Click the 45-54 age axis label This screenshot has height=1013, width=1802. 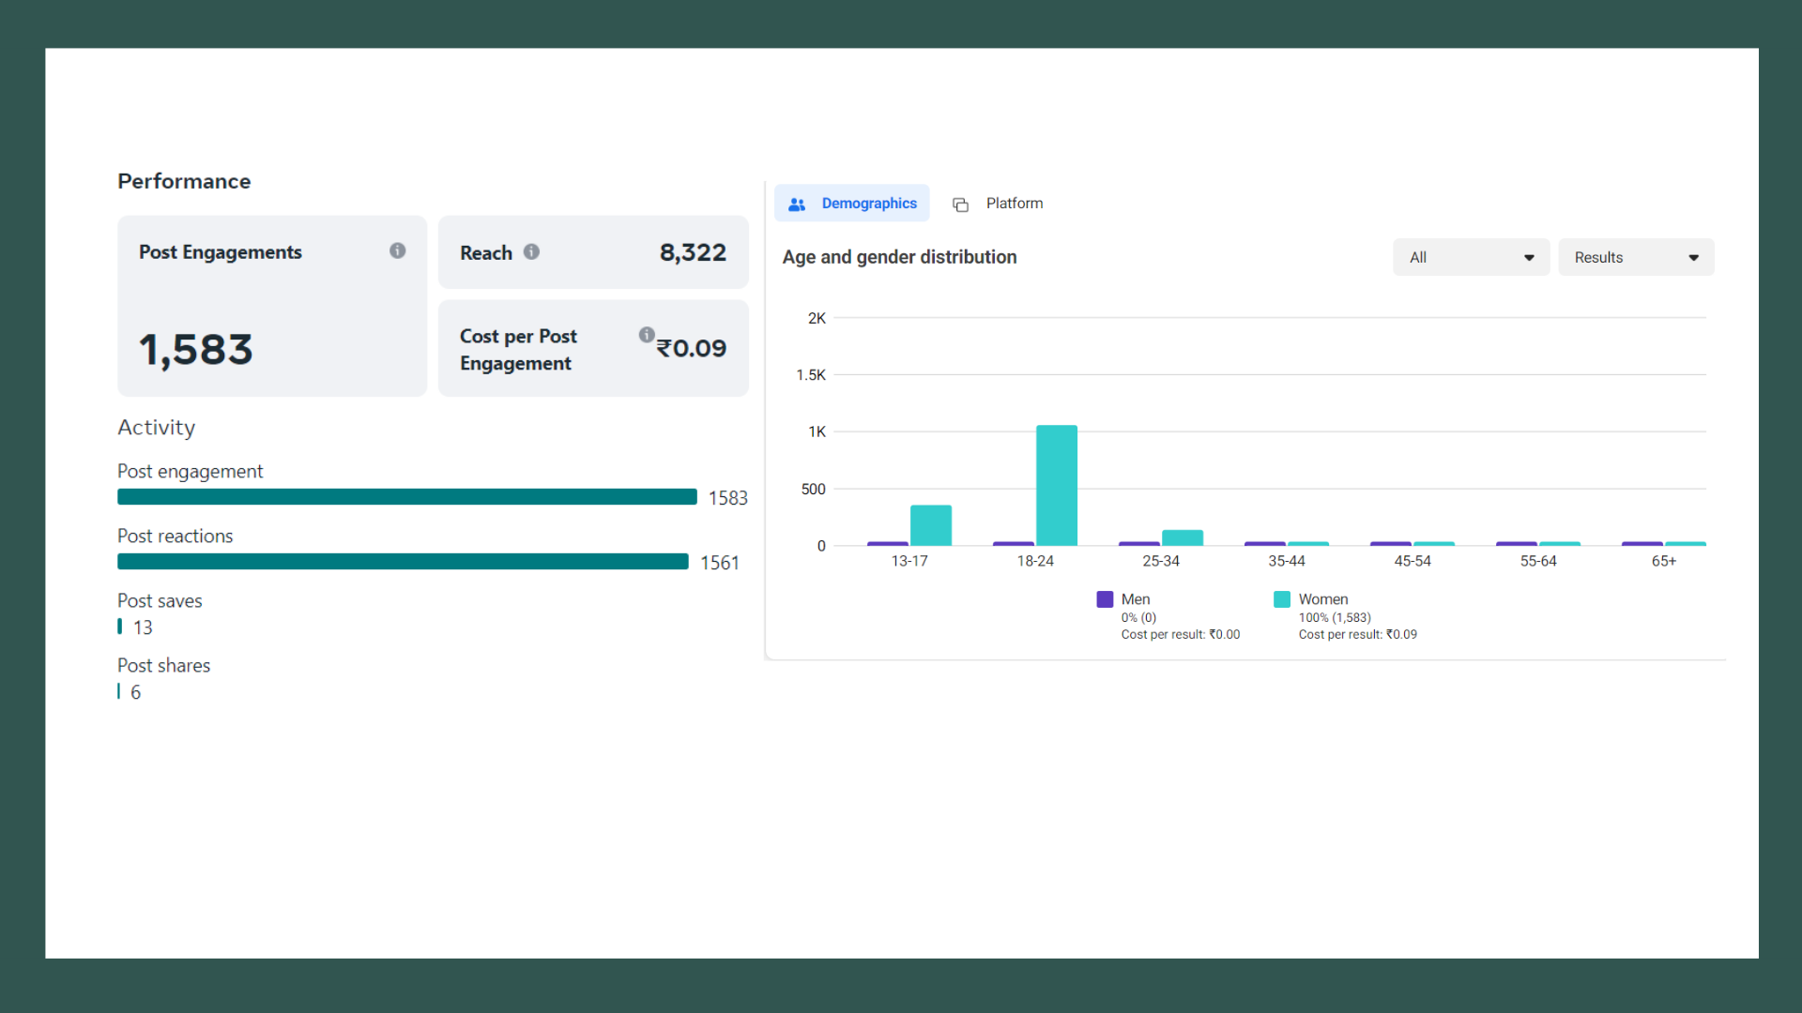tap(1413, 561)
